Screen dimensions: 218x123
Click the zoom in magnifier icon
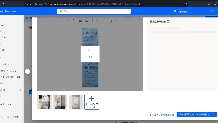[74, 21]
